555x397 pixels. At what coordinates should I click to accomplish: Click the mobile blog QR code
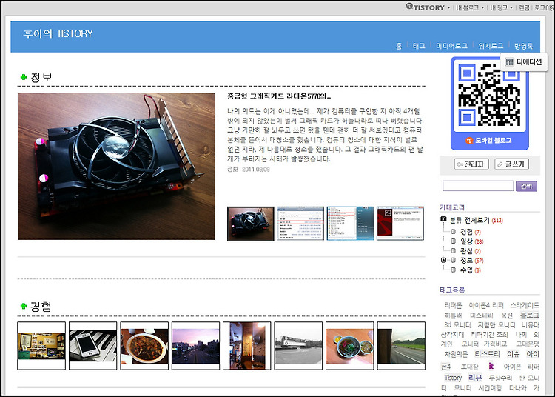point(490,95)
